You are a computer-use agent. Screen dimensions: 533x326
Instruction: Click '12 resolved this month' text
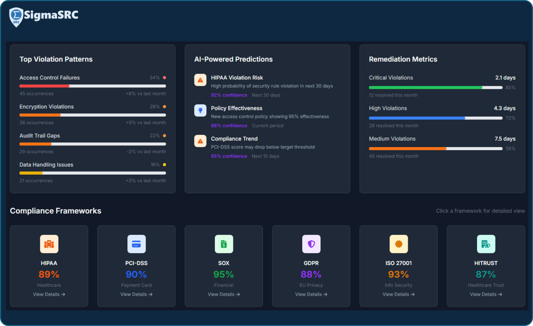(393, 95)
